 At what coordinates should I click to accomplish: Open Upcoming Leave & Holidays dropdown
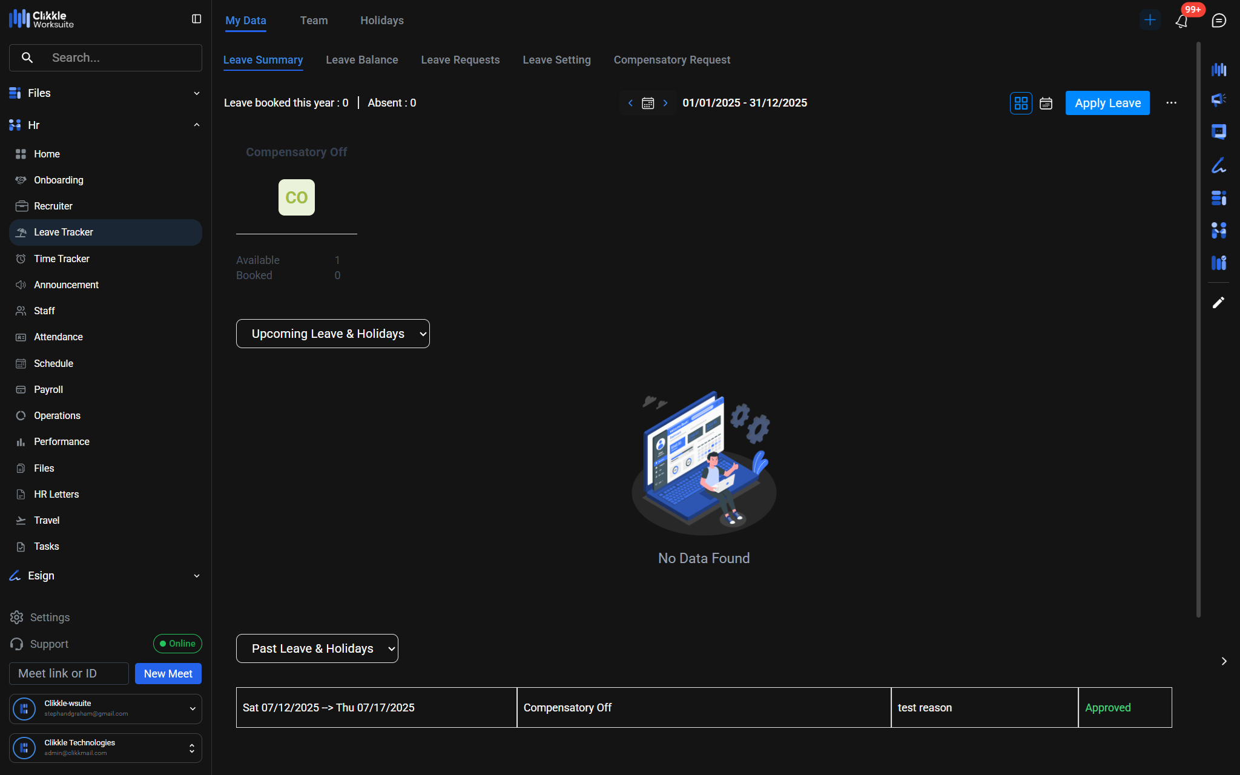click(x=332, y=334)
